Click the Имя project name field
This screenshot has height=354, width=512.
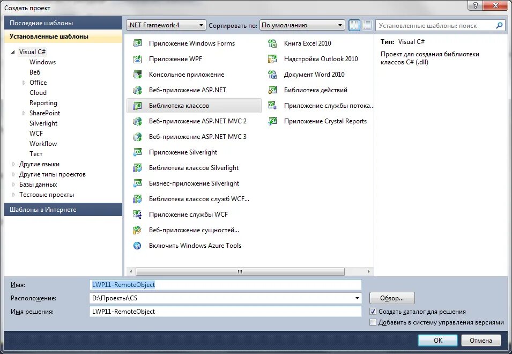(225, 284)
